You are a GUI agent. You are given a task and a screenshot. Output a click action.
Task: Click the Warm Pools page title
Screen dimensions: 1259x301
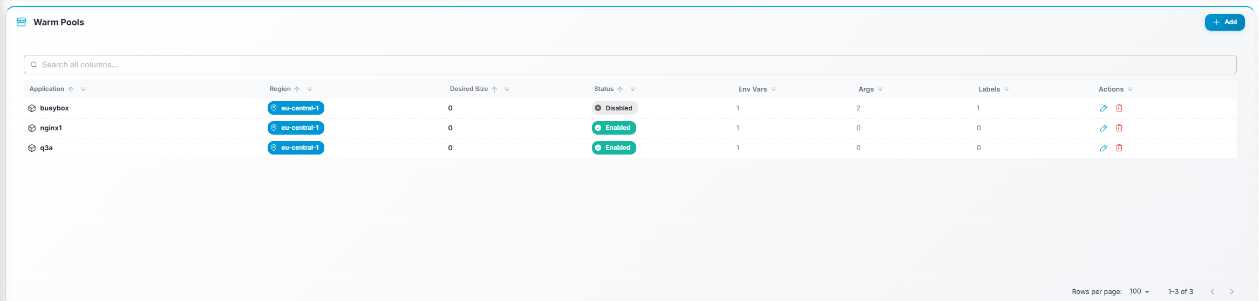pos(59,22)
